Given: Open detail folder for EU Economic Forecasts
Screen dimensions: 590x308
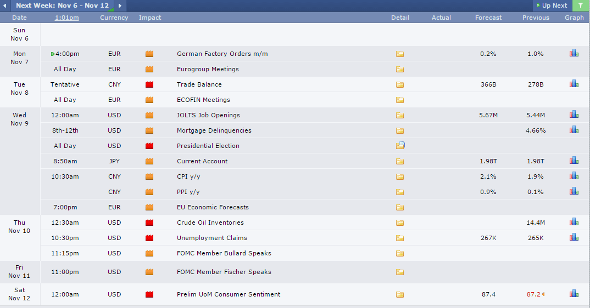Looking at the screenshot, I should tap(400, 208).
